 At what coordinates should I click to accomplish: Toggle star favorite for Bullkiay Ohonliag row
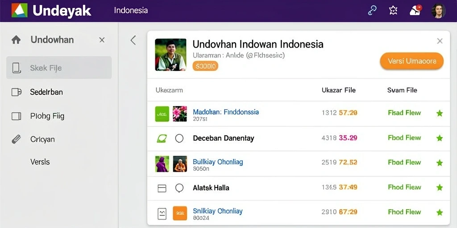[x=440, y=163]
